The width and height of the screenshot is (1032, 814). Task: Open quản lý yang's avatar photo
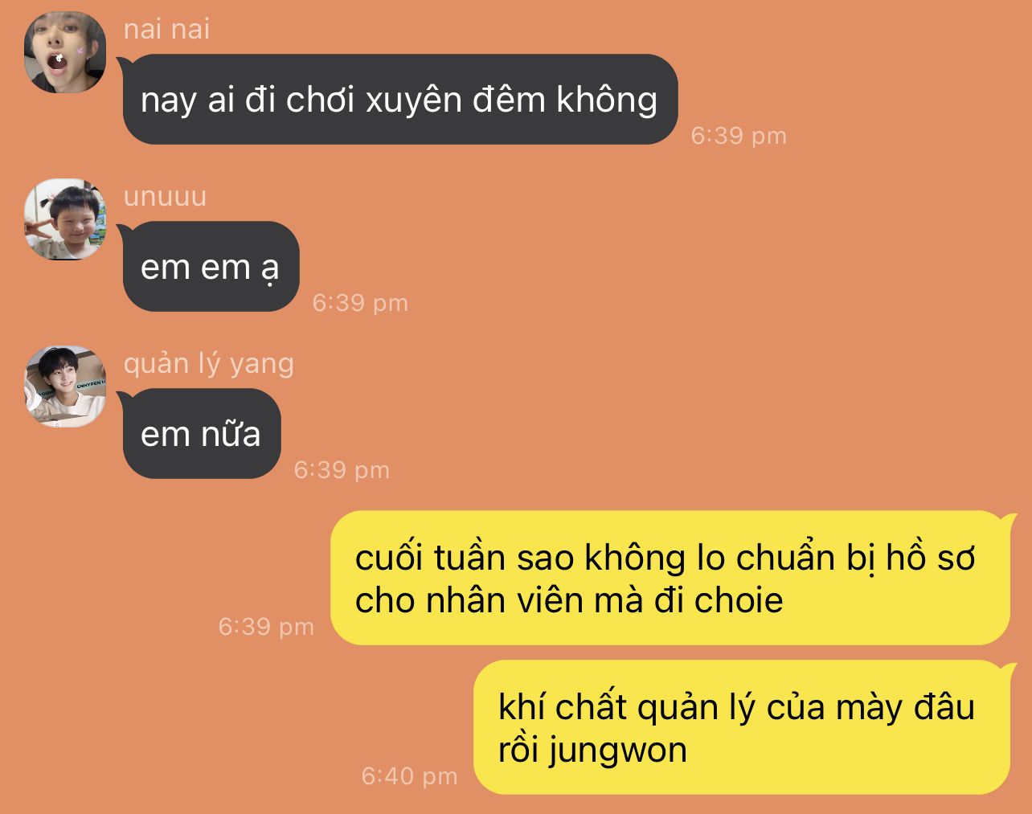point(65,387)
